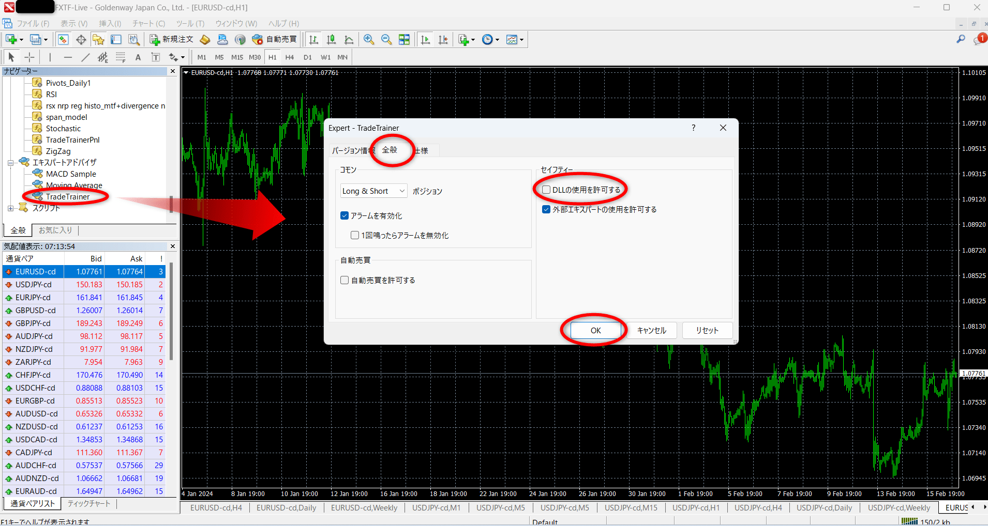Select the Crosshair tool

click(29, 57)
